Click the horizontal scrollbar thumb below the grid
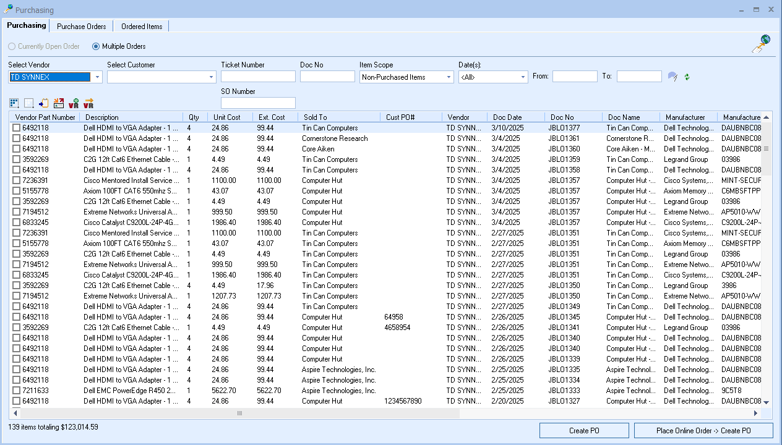The width and height of the screenshot is (782, 445). click(239, 413)
